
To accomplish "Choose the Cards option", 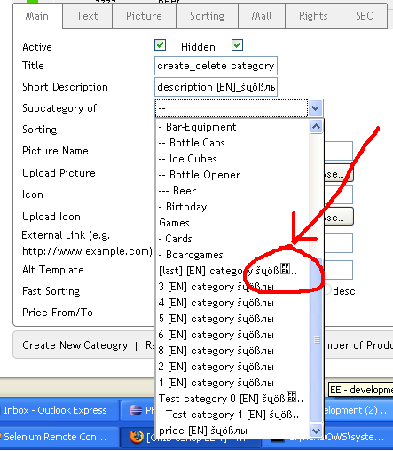I will pos(232,239).
